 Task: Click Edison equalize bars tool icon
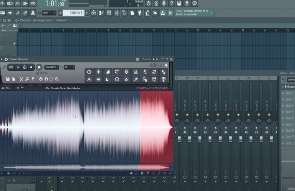(136, 72)
